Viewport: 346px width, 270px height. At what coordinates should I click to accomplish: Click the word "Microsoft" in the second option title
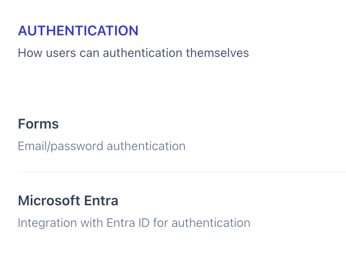[49, 201]
